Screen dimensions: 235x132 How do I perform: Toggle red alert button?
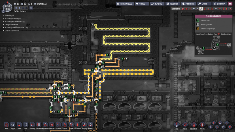pyautogui.click(x=31, y=8)
